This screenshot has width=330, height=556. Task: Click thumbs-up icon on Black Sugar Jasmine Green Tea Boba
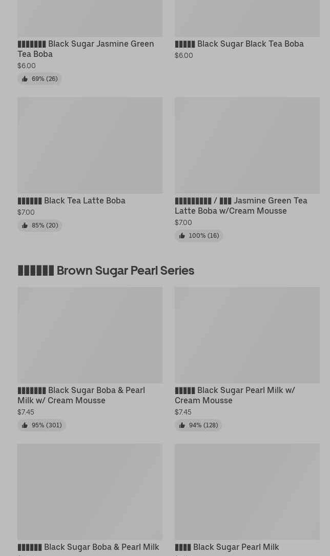point(25,79)
